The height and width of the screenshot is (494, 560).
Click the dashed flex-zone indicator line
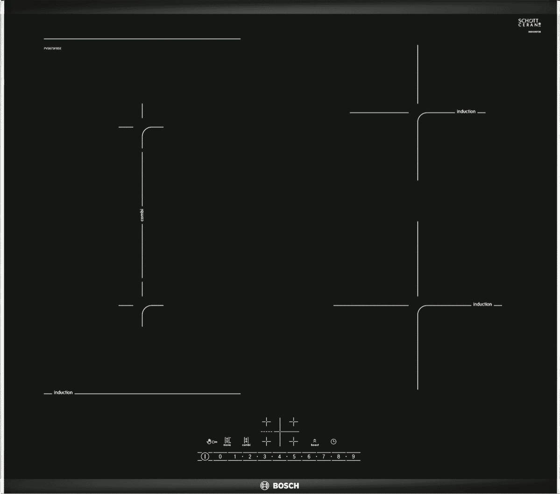click(267, 431)
